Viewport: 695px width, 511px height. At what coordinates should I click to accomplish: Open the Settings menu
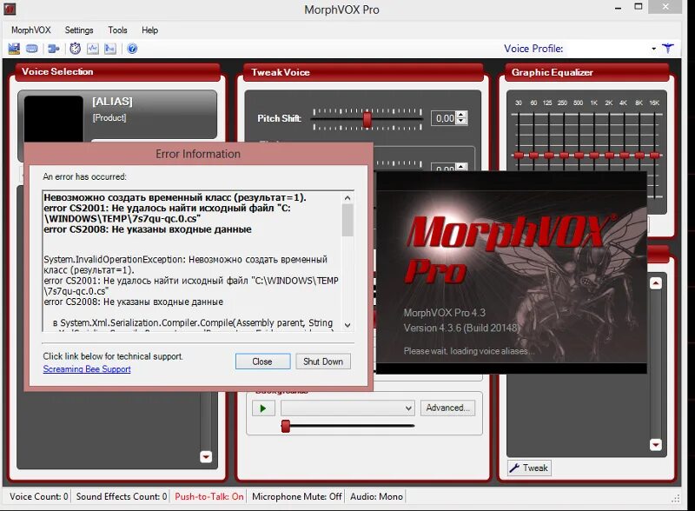[79, 30]
